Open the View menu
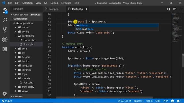Viewport: 184px width, 103px height. coord(38,3)
